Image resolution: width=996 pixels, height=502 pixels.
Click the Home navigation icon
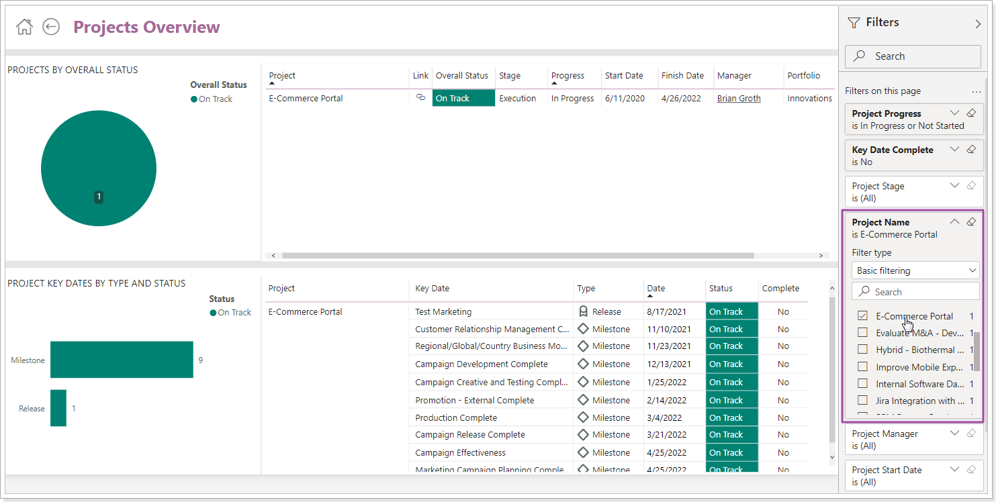24,26
